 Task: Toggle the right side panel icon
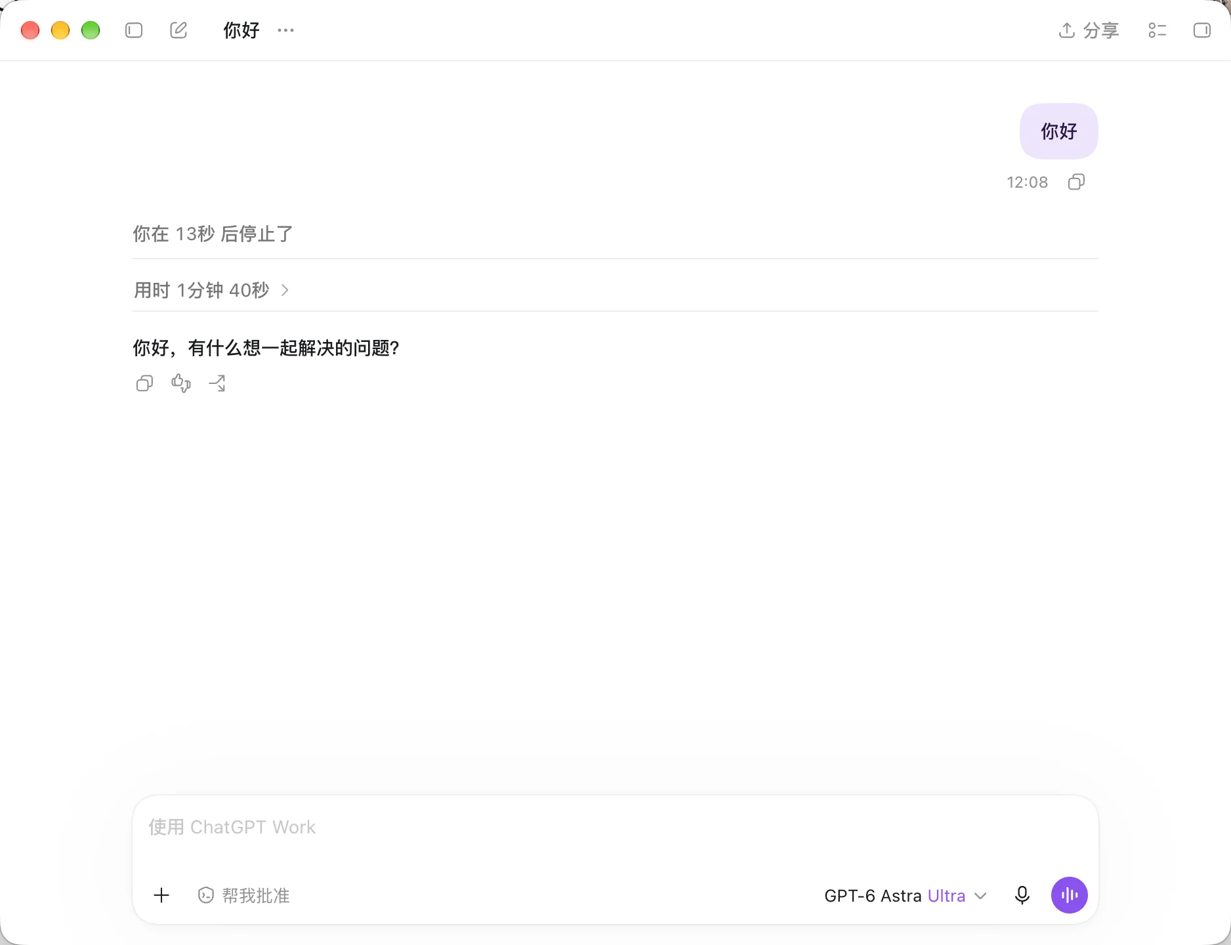click(x=1202, y=30)
